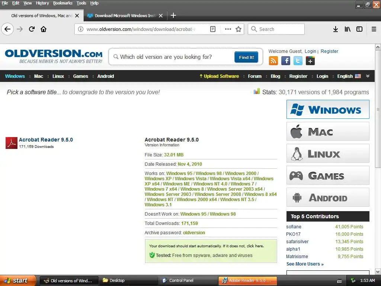Click the Google plus share icon
This screenshot has height=286, width=381.
[x=310, y=61]
